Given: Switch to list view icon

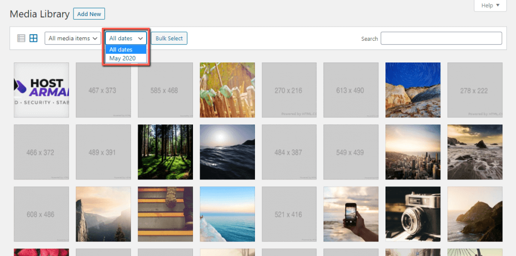Looking at the screenshot, I should click(21, 38).
